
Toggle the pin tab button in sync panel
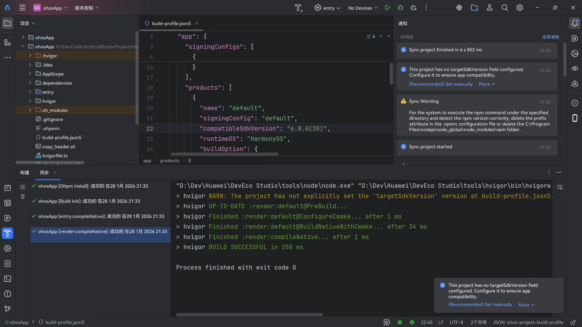coord(23,197)
